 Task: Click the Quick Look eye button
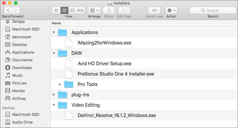154,10
